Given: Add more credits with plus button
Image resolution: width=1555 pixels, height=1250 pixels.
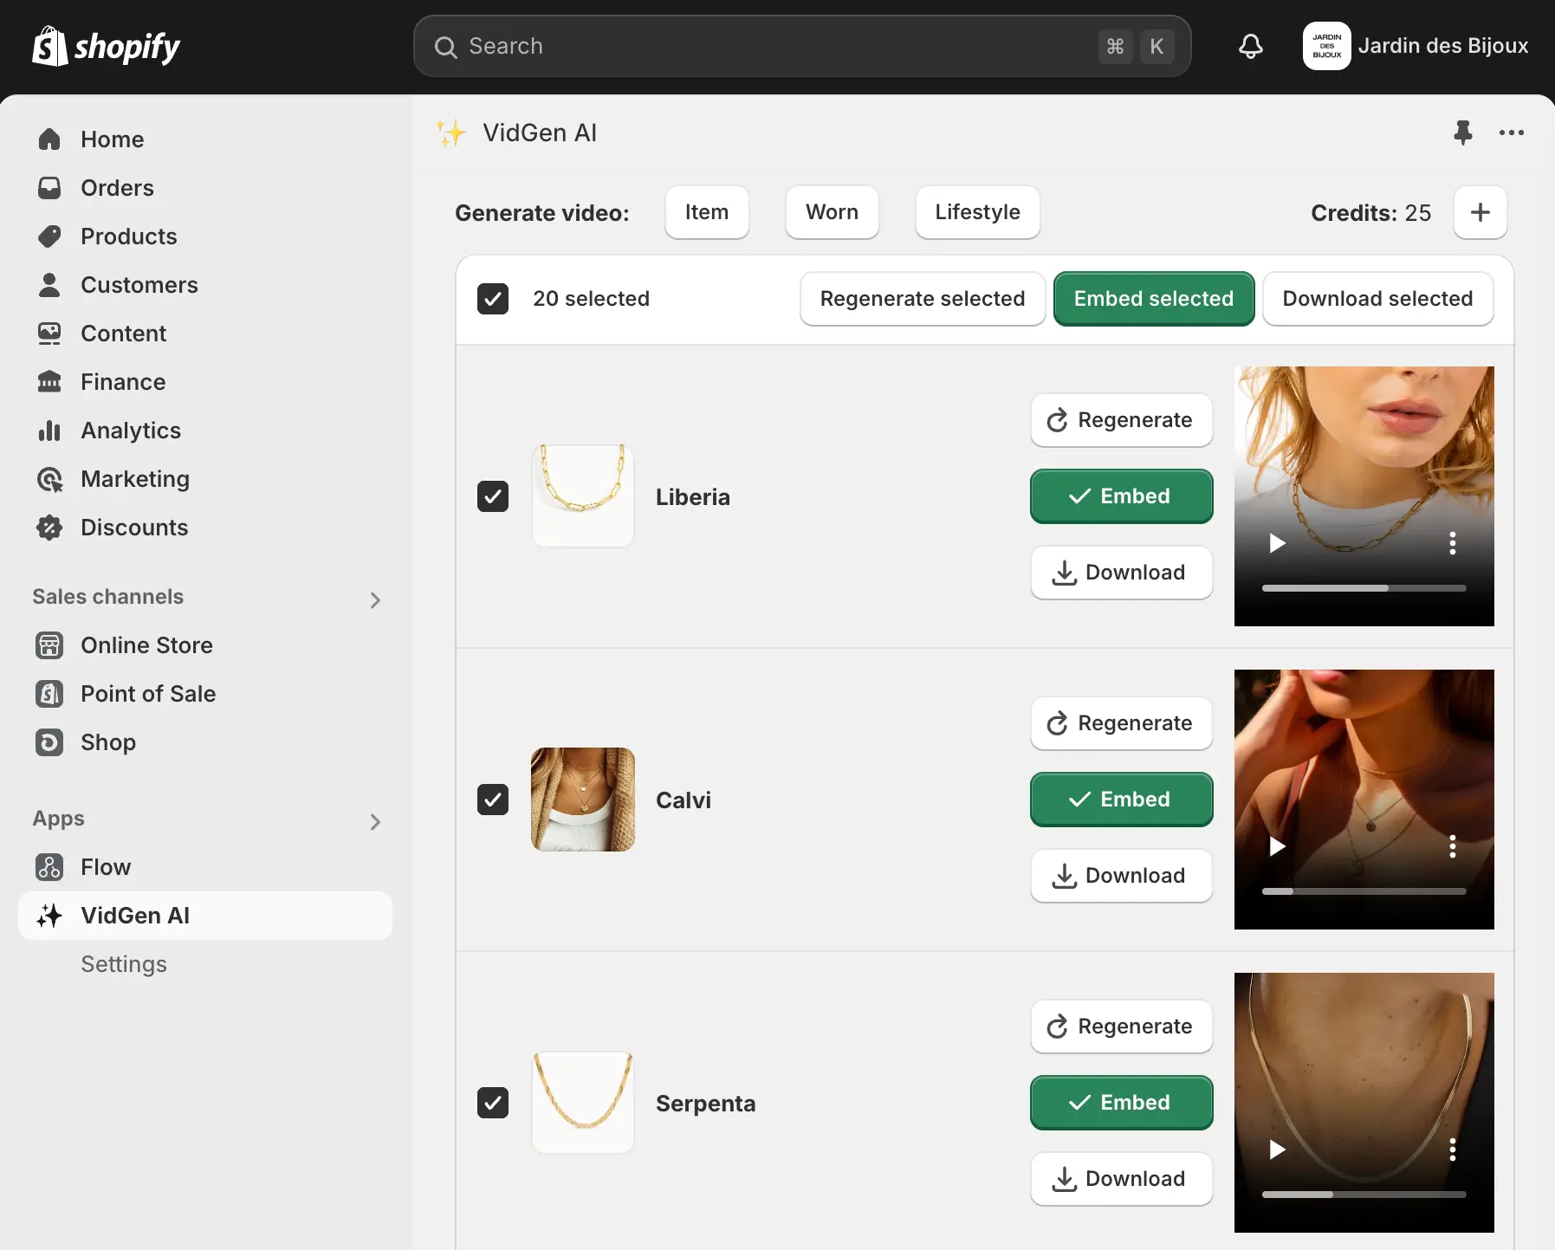Looking at the screenshot, I should coord(1480,212).
